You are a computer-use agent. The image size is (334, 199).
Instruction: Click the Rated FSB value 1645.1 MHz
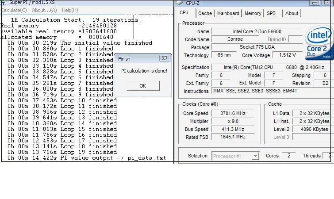pyautogui.click(x=233, y=137)
